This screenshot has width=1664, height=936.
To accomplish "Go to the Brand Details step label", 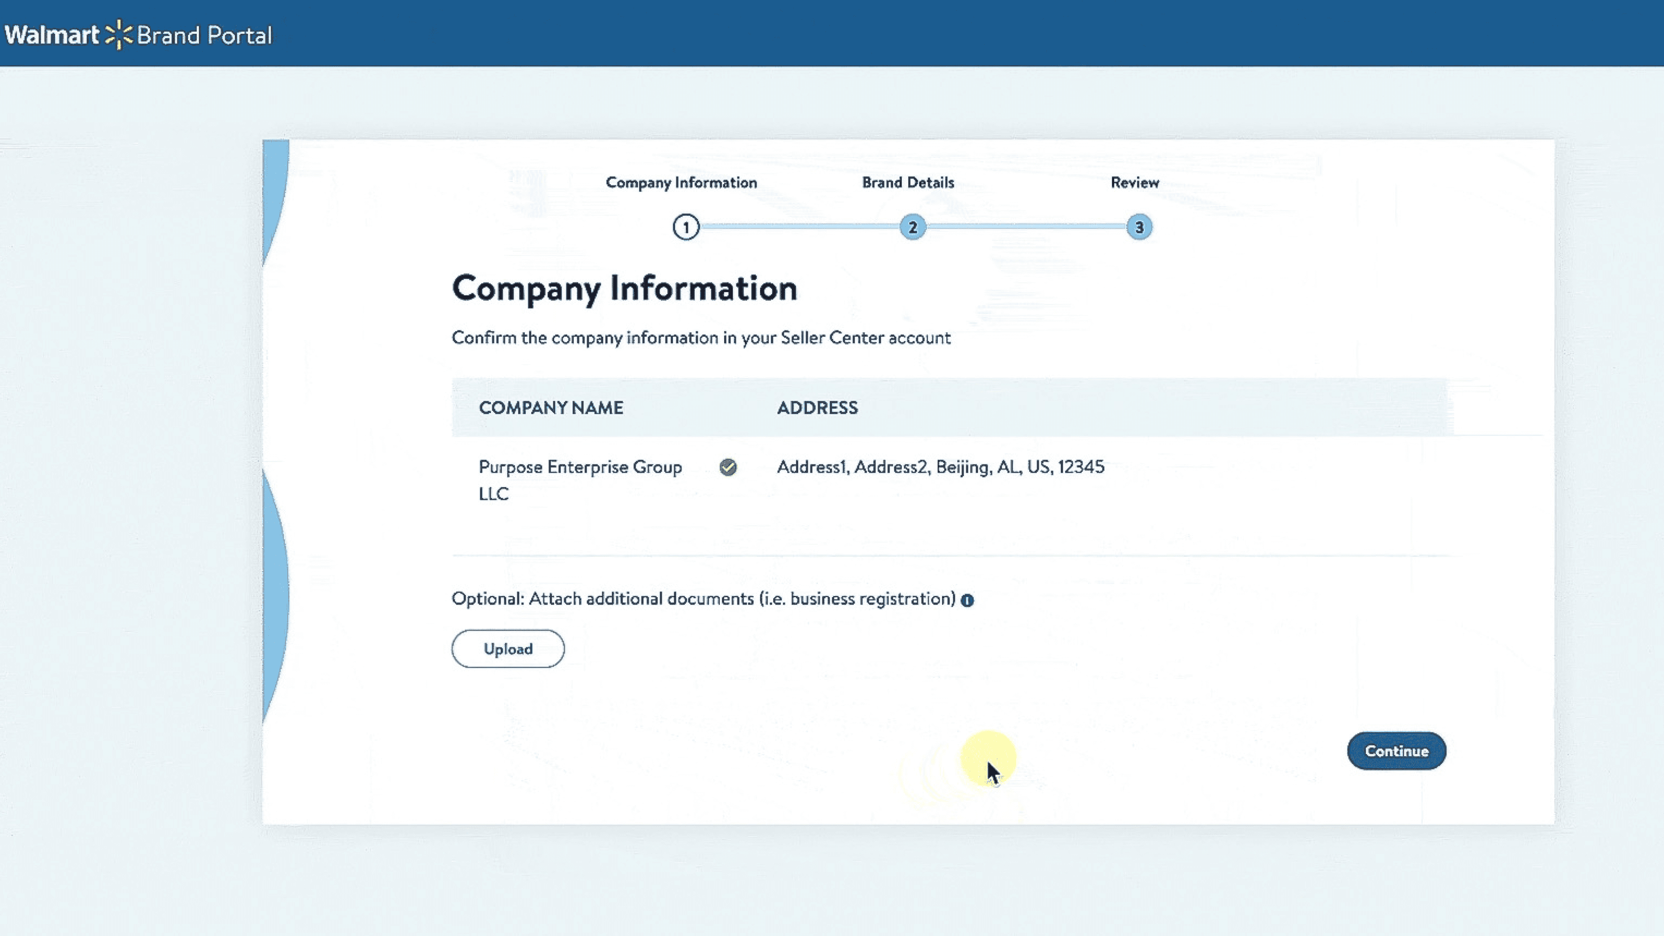I will [907, 183].
